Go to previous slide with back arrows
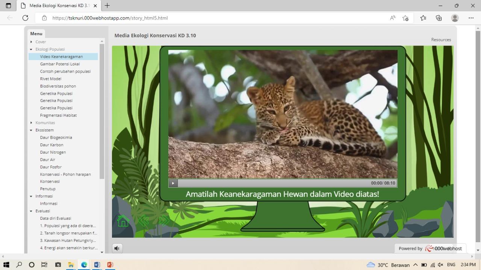 coord(143,221)
